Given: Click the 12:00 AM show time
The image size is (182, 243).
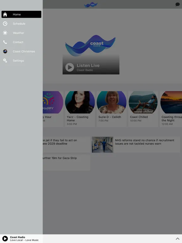Looking at the screenshot, I should 167,124.
